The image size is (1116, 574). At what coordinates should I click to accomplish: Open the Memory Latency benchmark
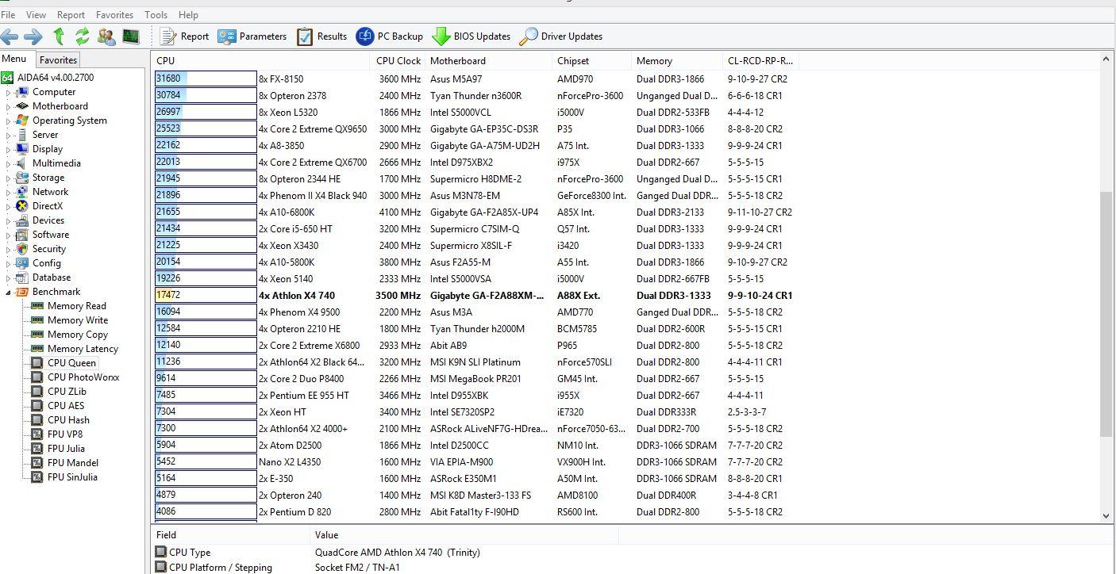pos(75,349)
